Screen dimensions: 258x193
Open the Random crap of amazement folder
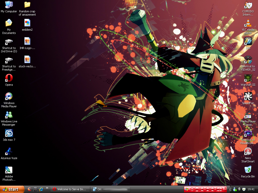click(x=27, y=9)
